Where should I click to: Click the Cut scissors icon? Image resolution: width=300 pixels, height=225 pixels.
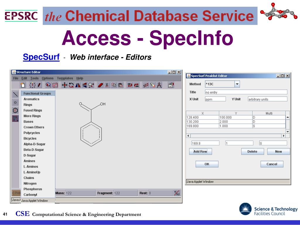pos(107,85)
